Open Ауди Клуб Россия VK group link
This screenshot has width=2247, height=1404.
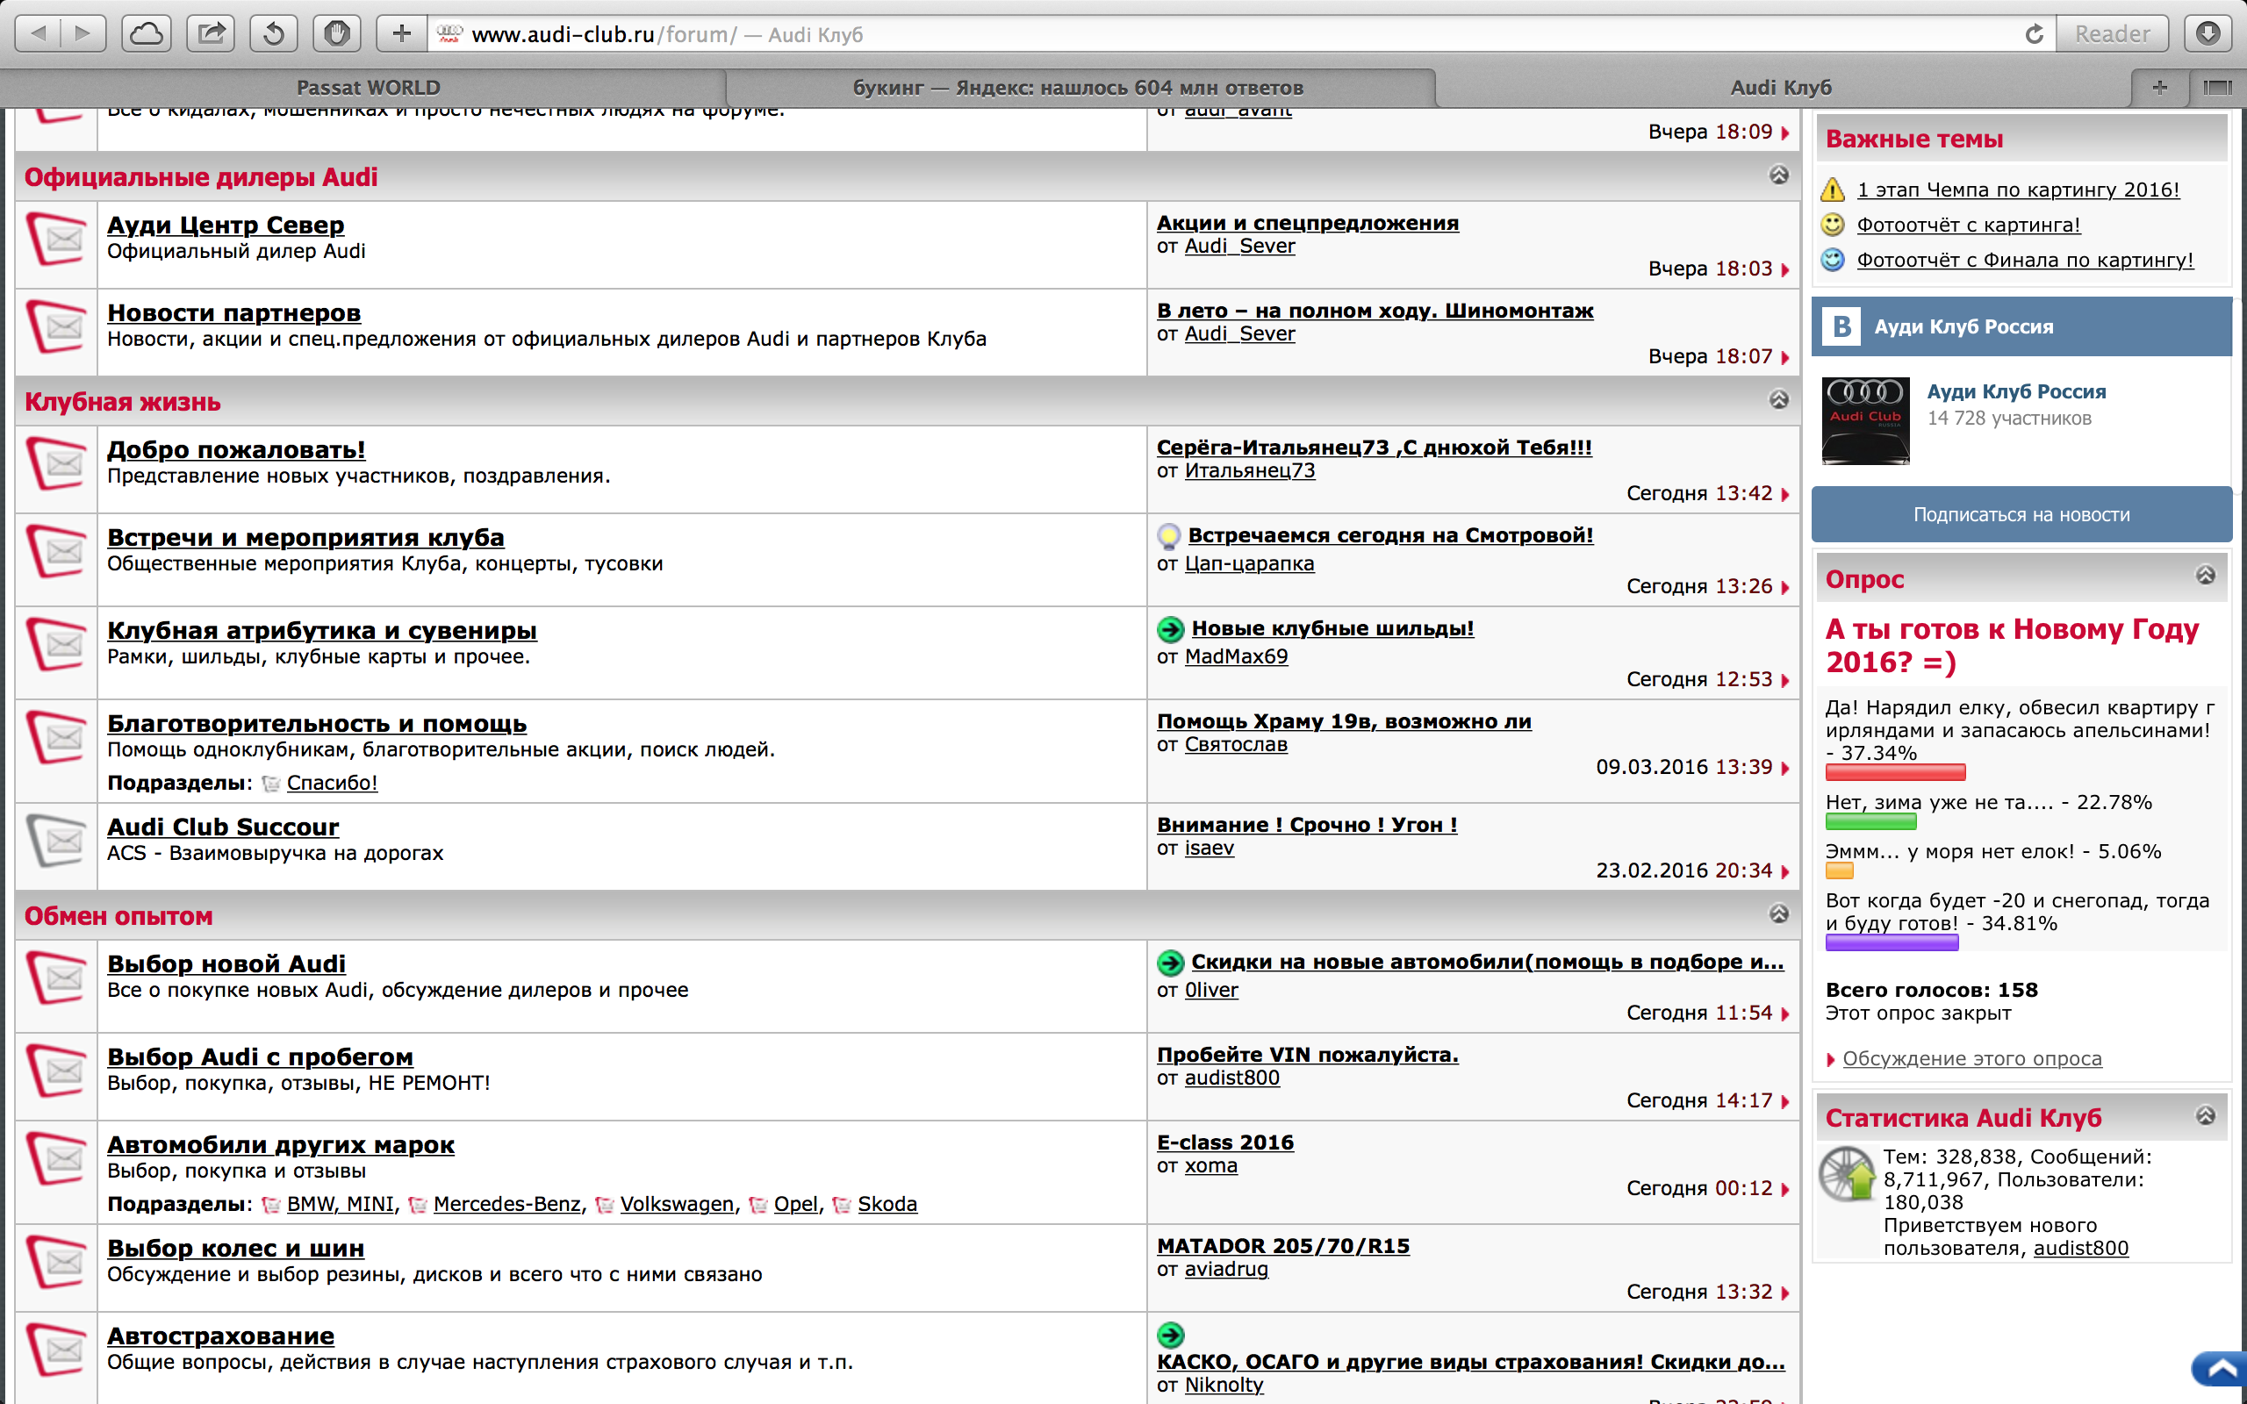pos(2016,392)
